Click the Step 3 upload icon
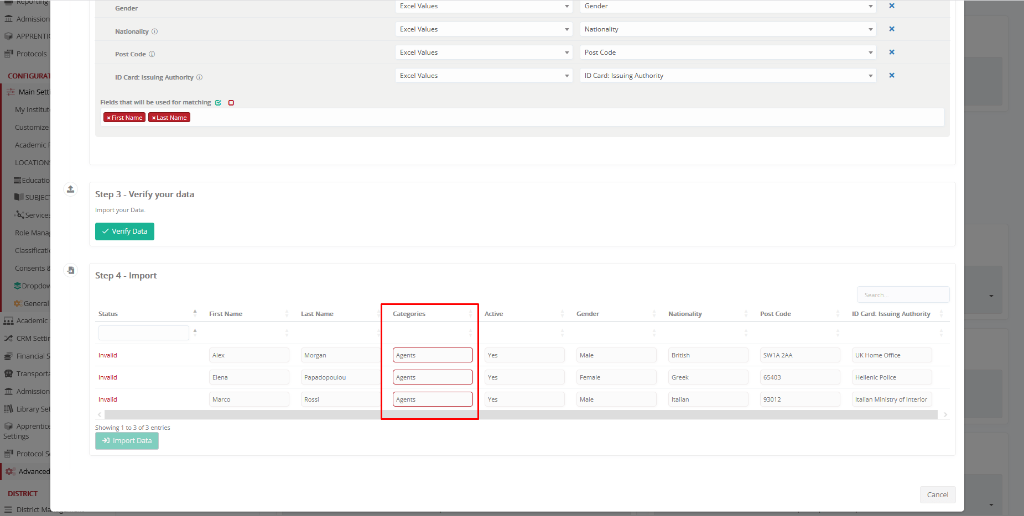Screen dimensions: 1024x516 [70, 189]
